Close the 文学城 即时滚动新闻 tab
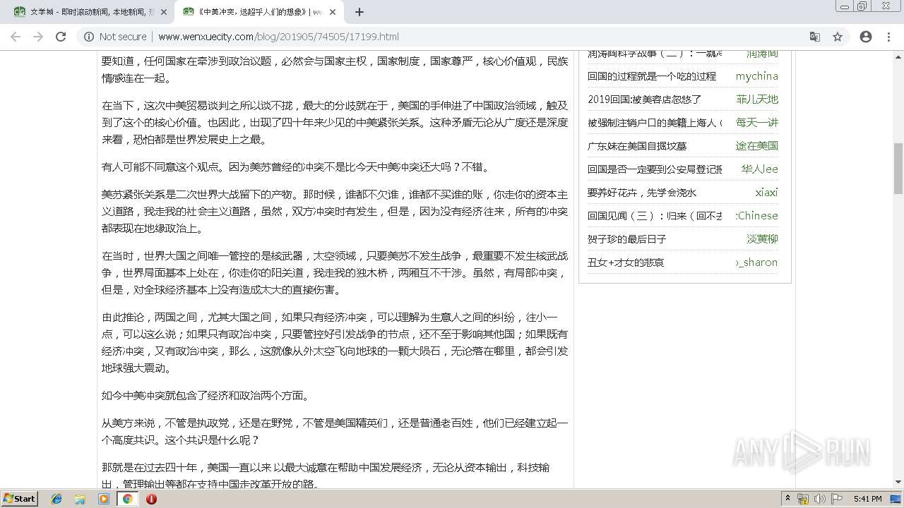Screen dimensions: 904x508 tap(164, 12)
